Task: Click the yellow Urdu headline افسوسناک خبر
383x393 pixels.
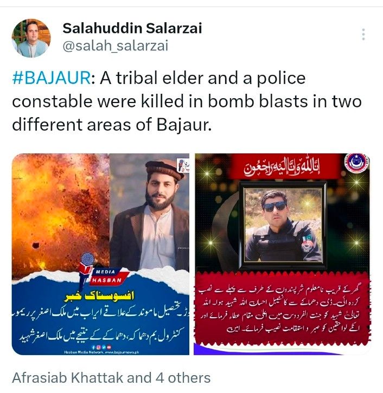Action: tap(100, 297)
